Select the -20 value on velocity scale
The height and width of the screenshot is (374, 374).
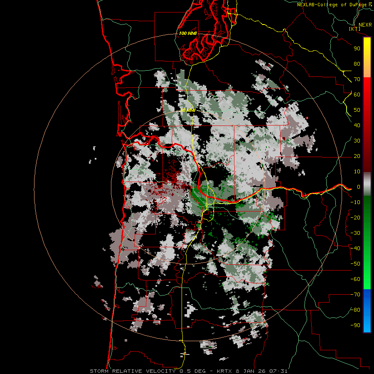pos(355,218)
